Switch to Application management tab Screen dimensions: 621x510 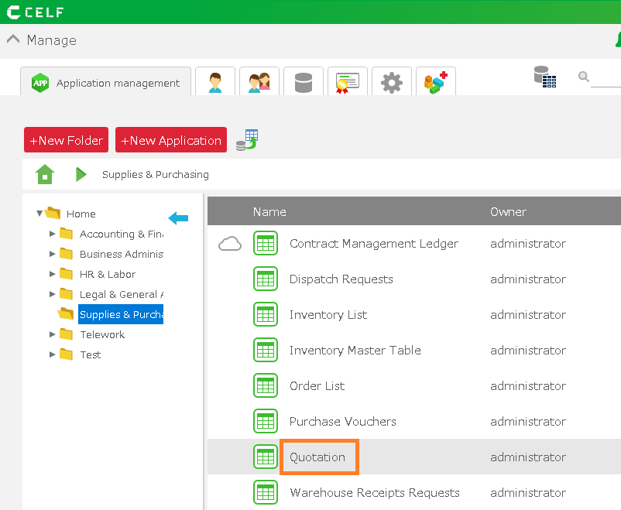105,83
